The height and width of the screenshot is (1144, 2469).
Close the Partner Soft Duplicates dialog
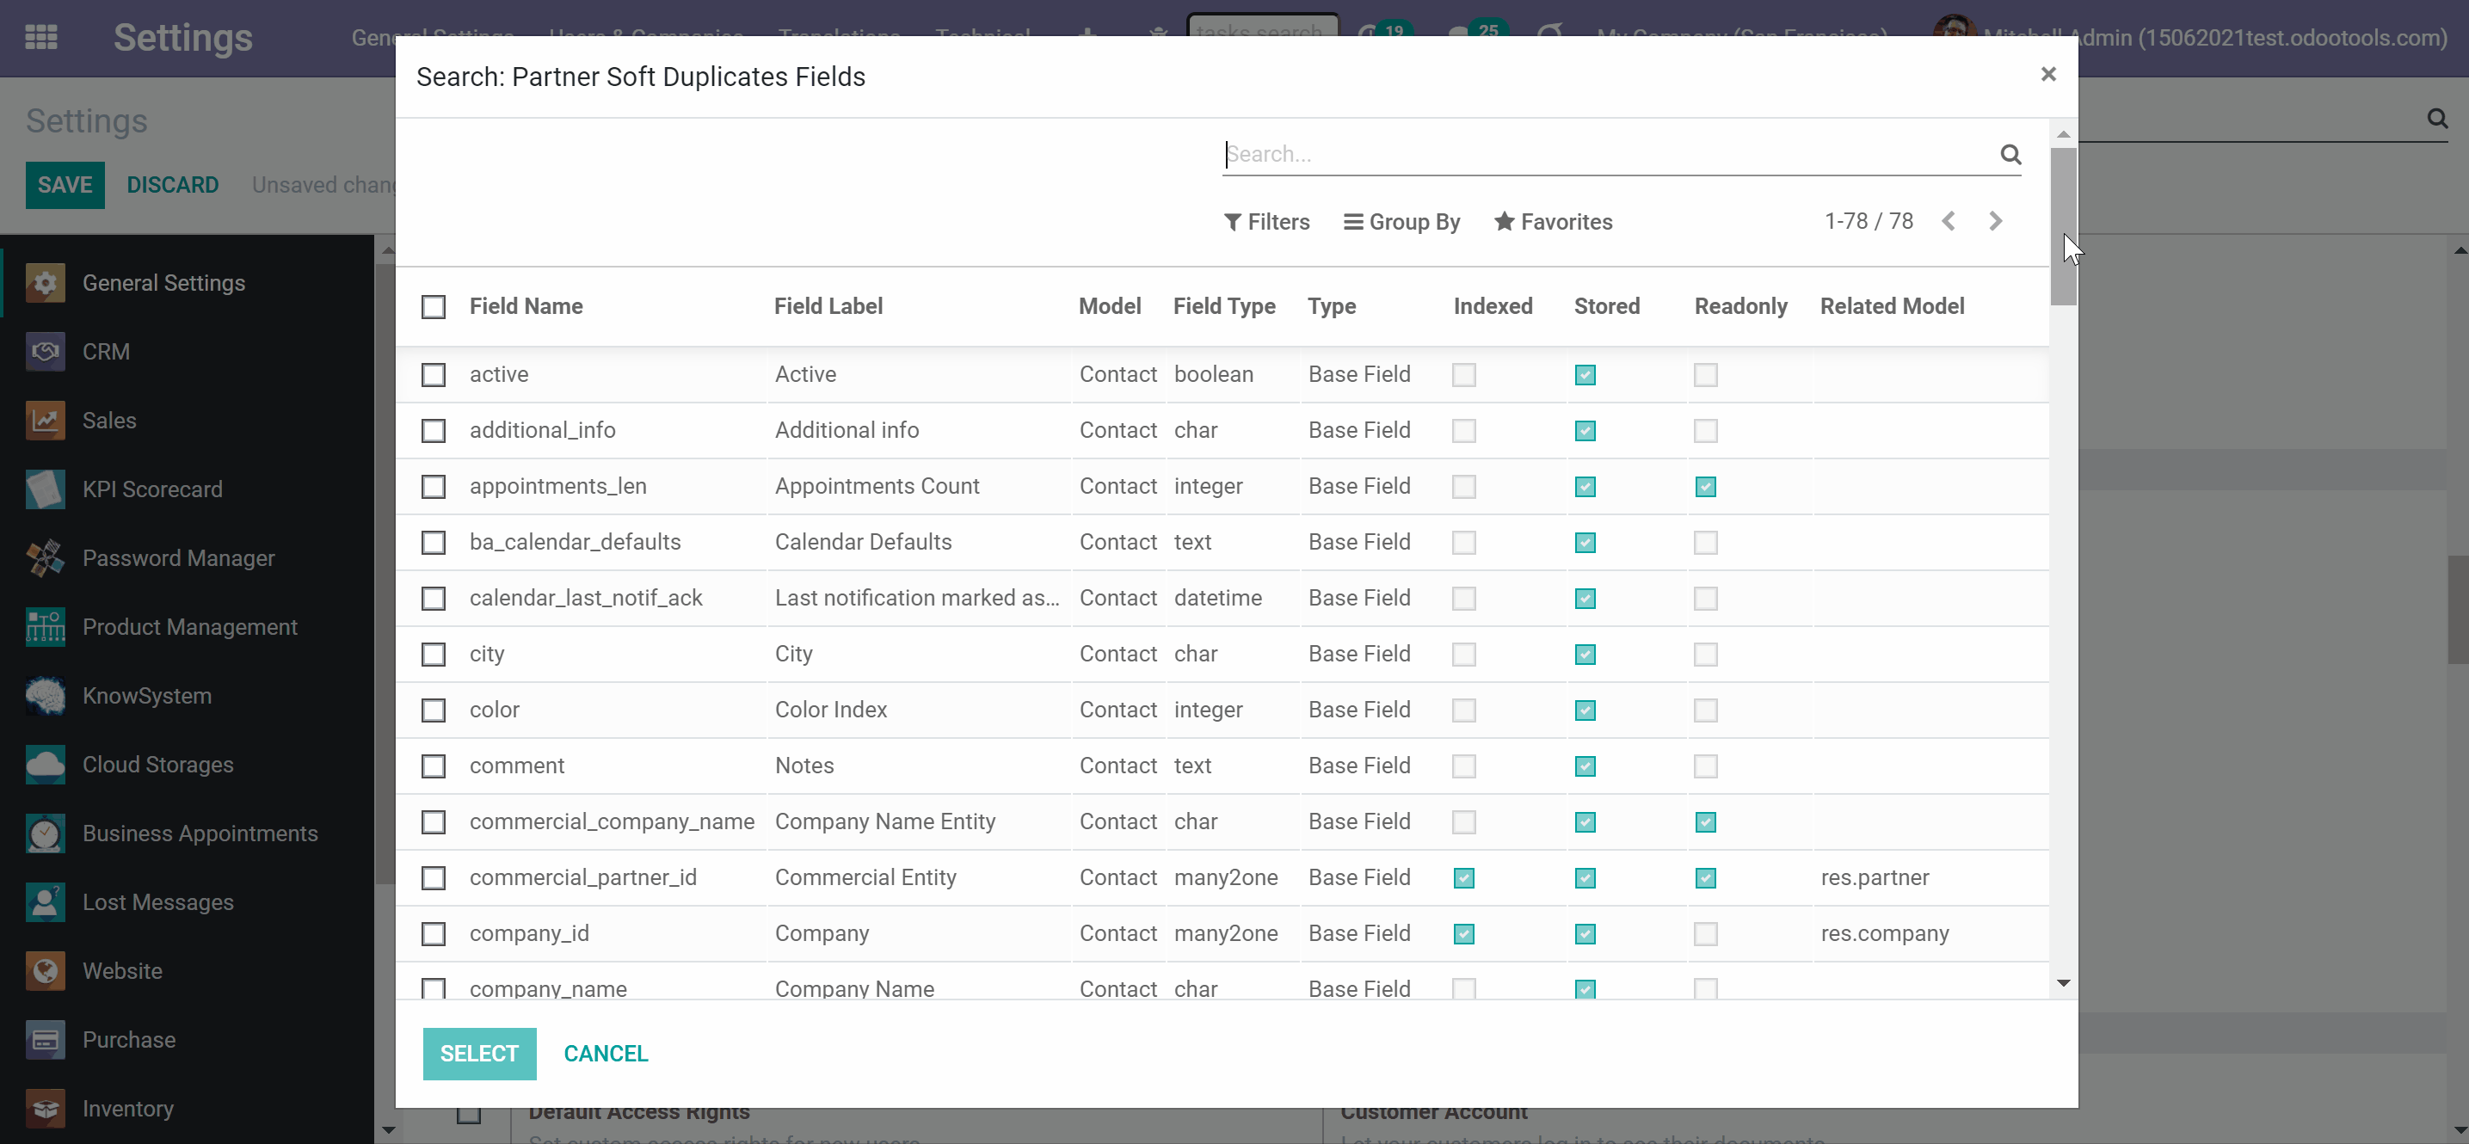[2048, 75]
